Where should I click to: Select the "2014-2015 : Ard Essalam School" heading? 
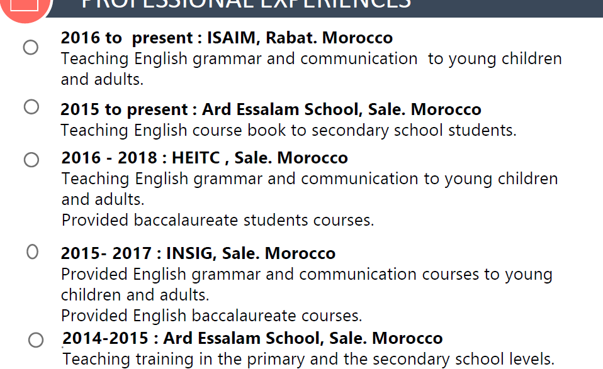point(252,338)
